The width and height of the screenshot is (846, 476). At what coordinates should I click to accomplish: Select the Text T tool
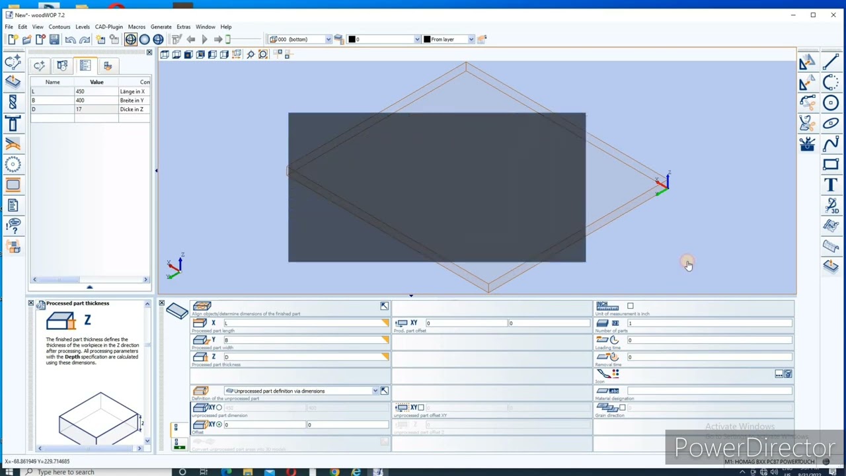coord(831,185)
